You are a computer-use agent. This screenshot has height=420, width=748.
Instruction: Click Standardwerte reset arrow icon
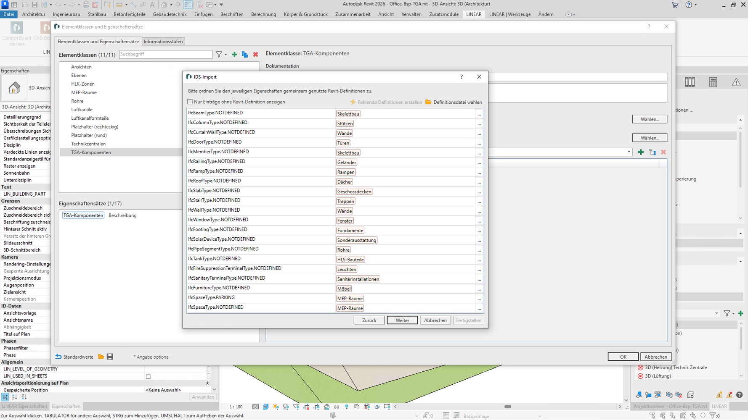click(x=58, y=357)
